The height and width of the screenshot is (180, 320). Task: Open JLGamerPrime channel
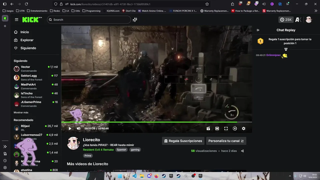[36, 104]
